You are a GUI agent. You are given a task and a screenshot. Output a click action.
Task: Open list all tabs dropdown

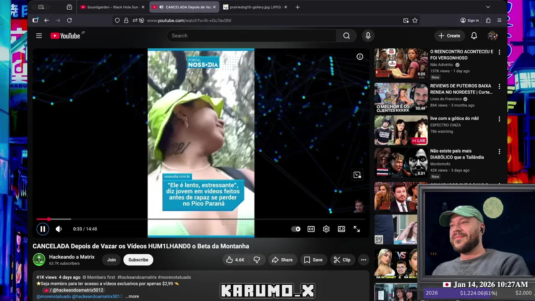[x=488, y=7]
